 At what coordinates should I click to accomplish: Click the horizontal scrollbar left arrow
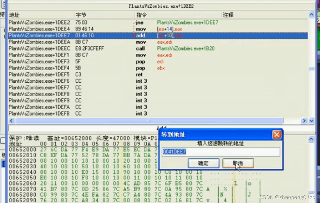click(11, 121)
